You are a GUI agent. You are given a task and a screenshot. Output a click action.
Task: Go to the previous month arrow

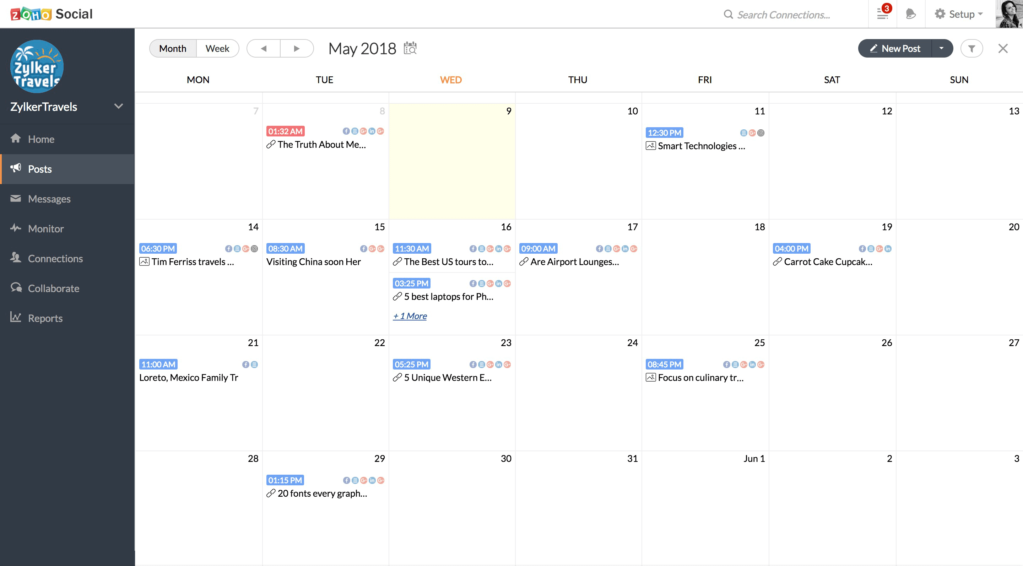264,48
